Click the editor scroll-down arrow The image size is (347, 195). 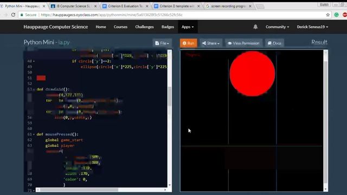pos(170,185)
